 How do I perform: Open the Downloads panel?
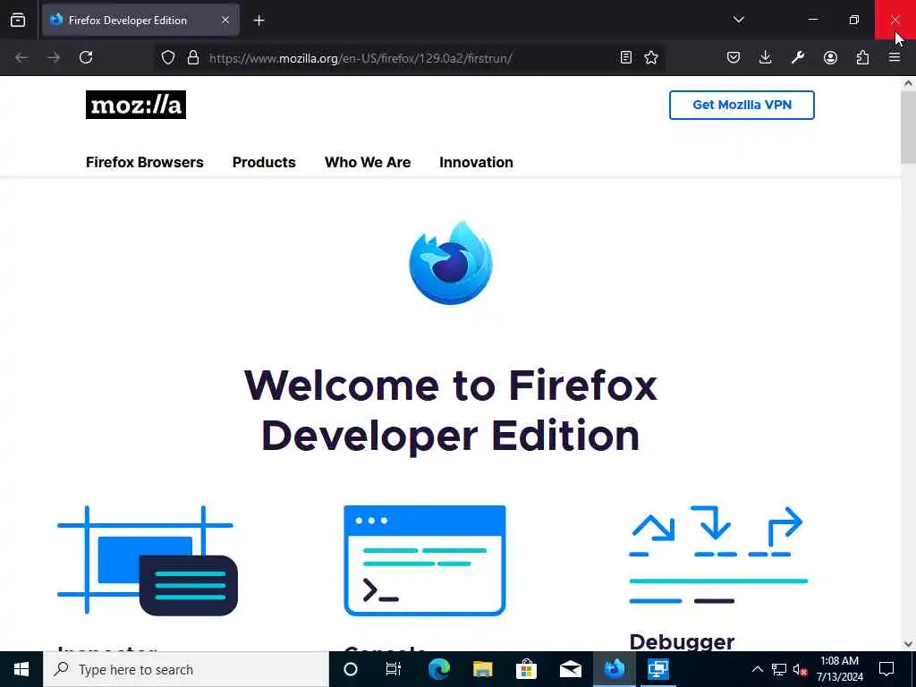coord(766,57)
